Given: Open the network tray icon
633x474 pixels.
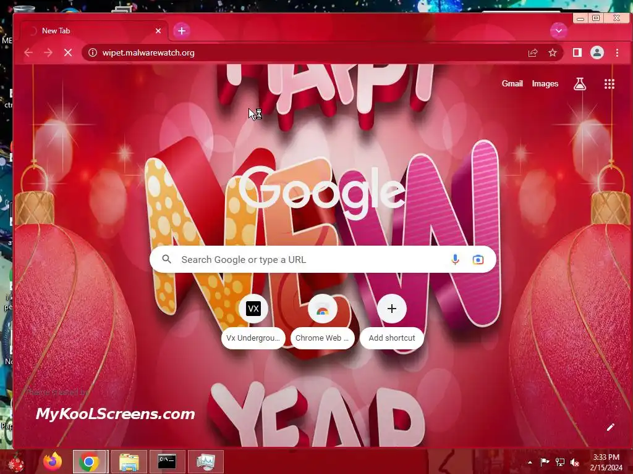Looking at the screenshot, I should [560, 462].
